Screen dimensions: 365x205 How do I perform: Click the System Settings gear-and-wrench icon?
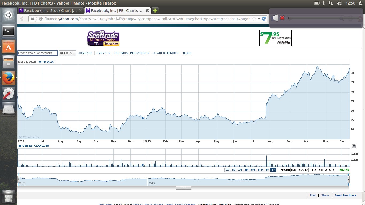click(x=9, y=94)
